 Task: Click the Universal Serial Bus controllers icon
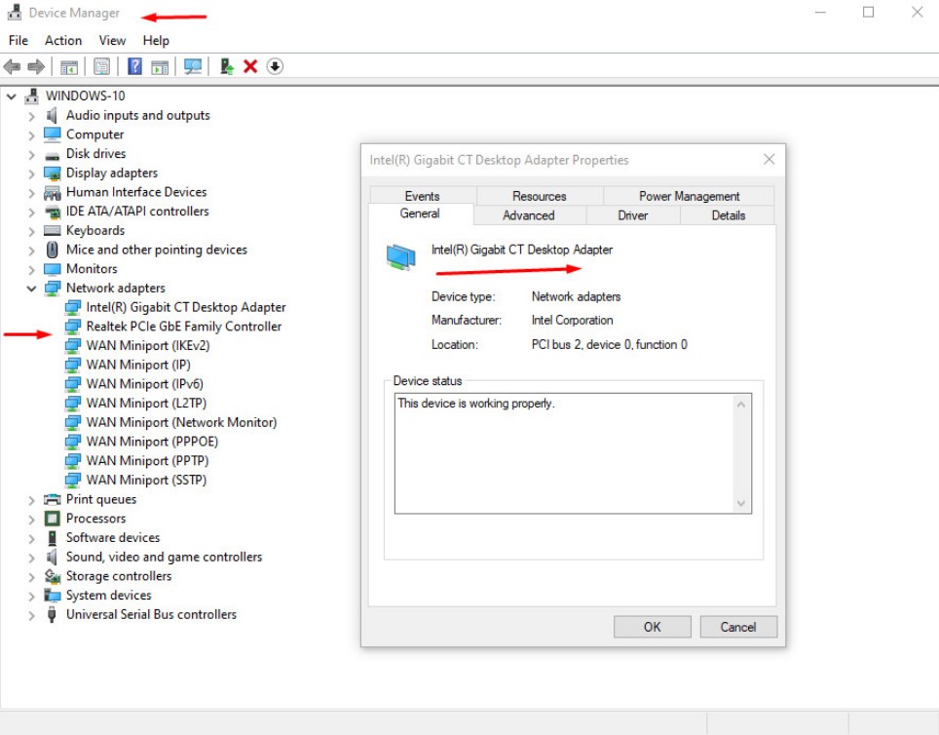click(x=52, y=614)
